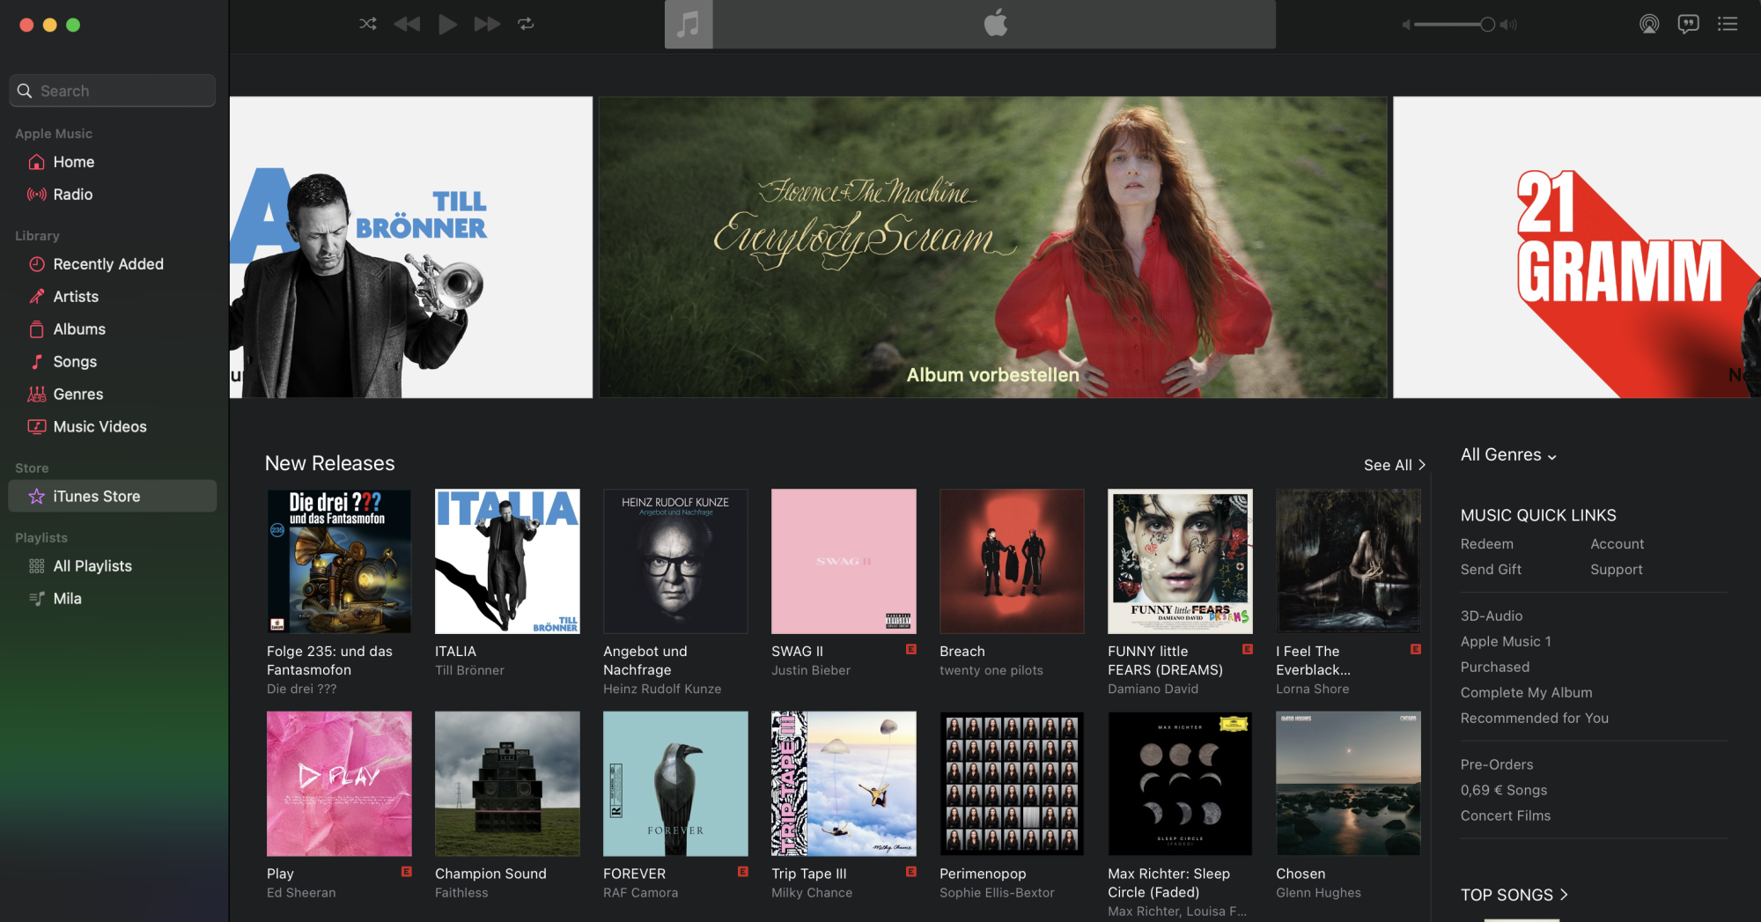The width and height of the screenshot is (1761, 922).
Task: Mute with the low-volume speaker icon
Action: [x=1406, y=25]
